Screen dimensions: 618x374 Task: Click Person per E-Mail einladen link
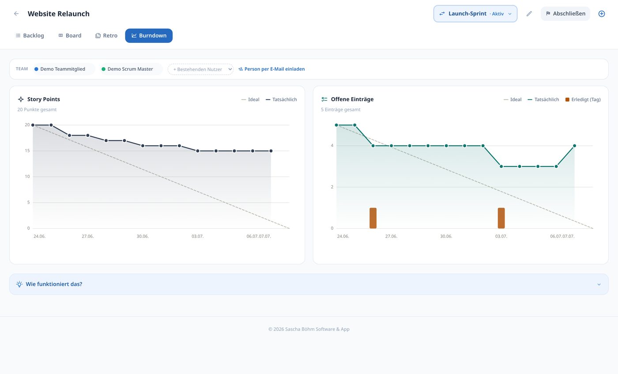pos(271,69)
